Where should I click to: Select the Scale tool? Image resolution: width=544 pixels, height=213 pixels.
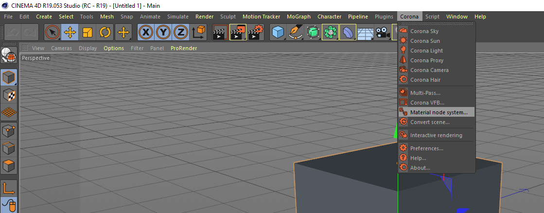coord(87,33)
